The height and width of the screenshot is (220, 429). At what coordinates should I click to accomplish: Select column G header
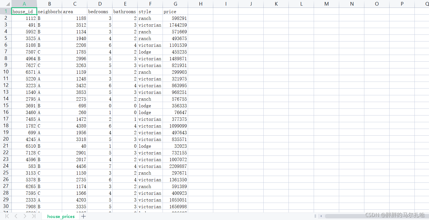pyautogui.click(x=175, y=4)
